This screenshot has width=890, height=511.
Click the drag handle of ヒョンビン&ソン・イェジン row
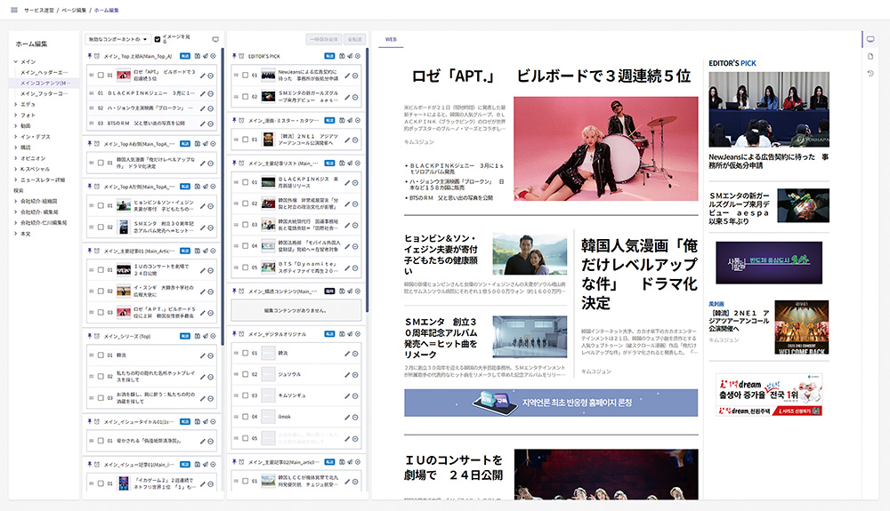pyautogui.click(x=92, y=205)
